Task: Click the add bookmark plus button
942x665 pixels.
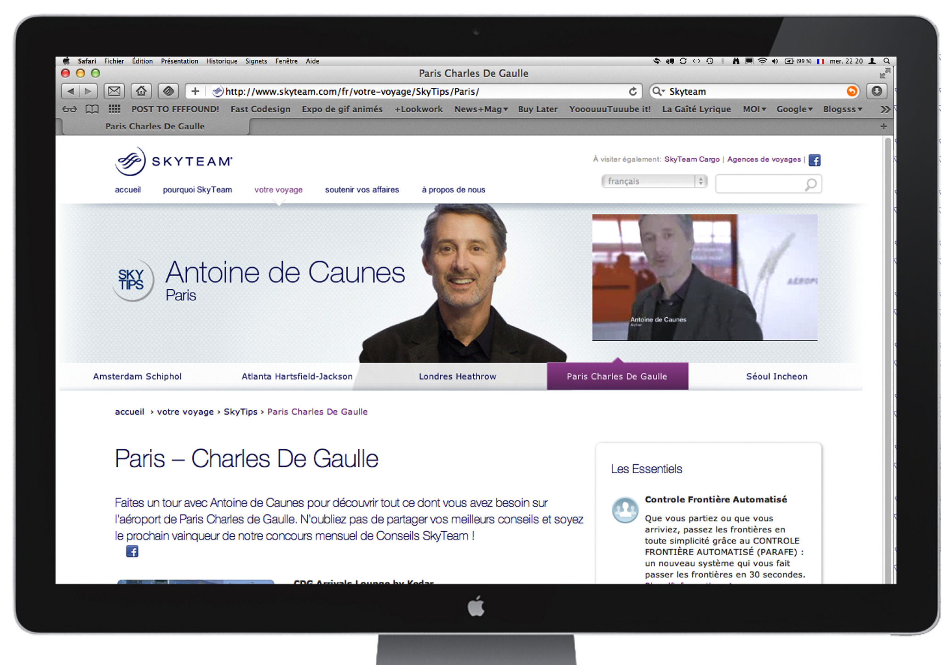Action: pos(195,91)
